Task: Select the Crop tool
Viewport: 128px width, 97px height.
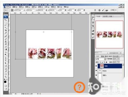Action: (6, 30)
